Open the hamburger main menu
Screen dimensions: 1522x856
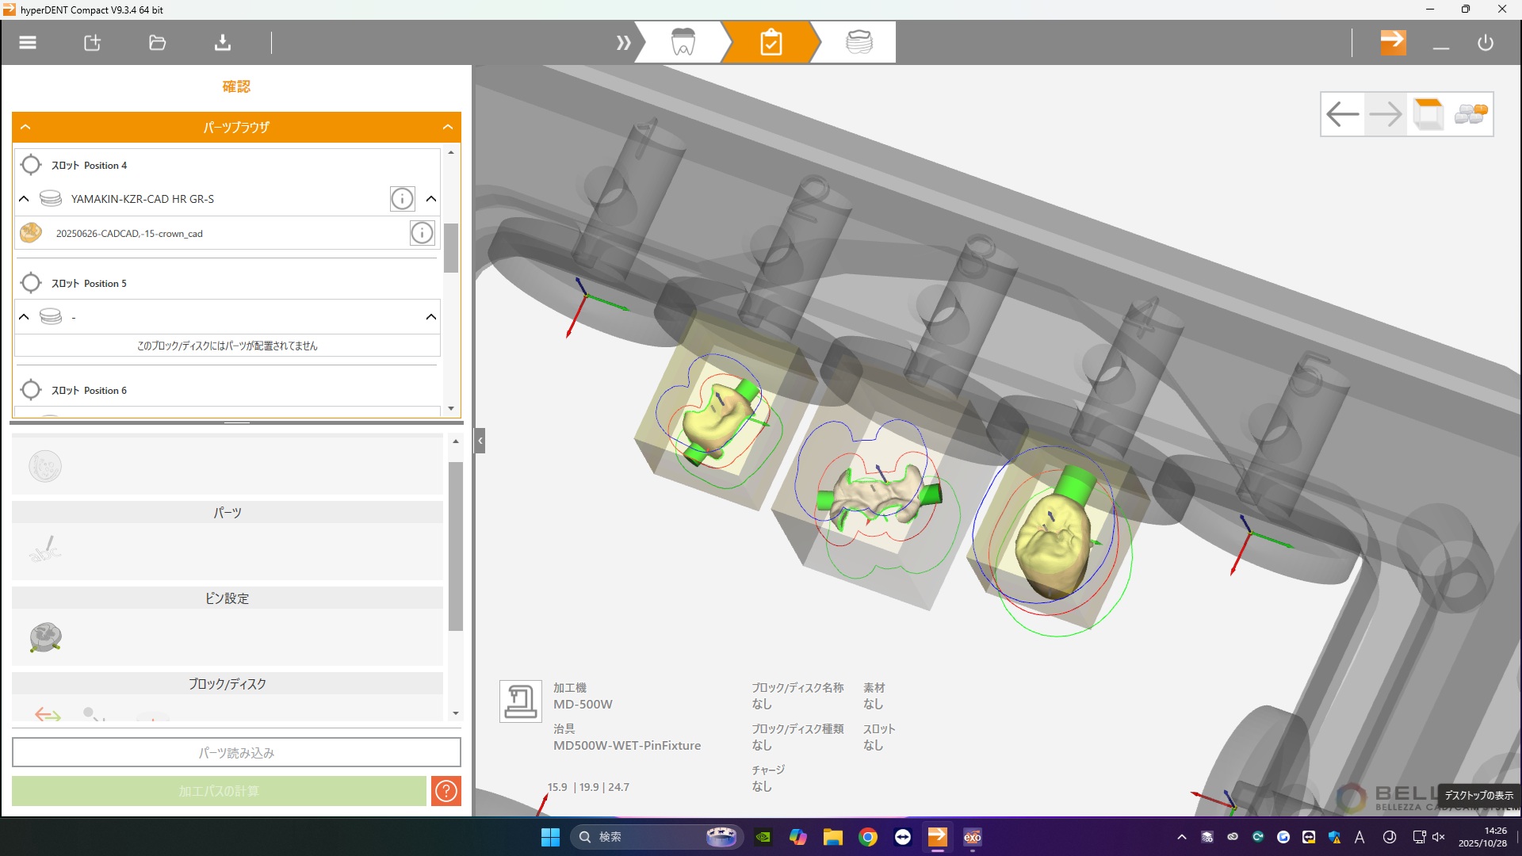coord(28,43)
